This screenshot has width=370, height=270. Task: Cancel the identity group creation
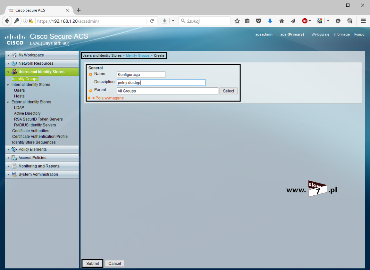click(x=115, y=263)
